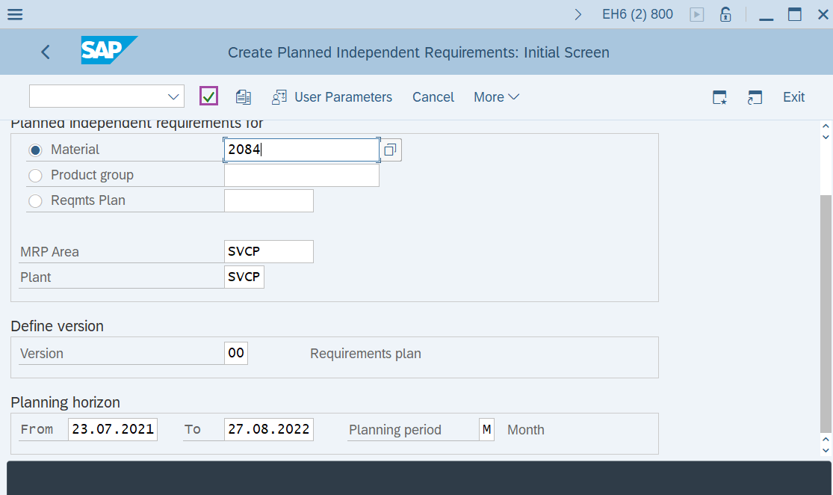Viewport: 833px width, 495px height.
Task: Open the More dropdown menu
Action: coord(495,96)
